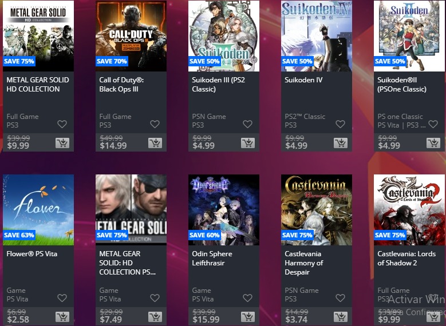Viewport: 446px width, 326px height.
Task: Open Castlevania: Lords of Shadow 2 title link
Action: click(x=406, y=259)
